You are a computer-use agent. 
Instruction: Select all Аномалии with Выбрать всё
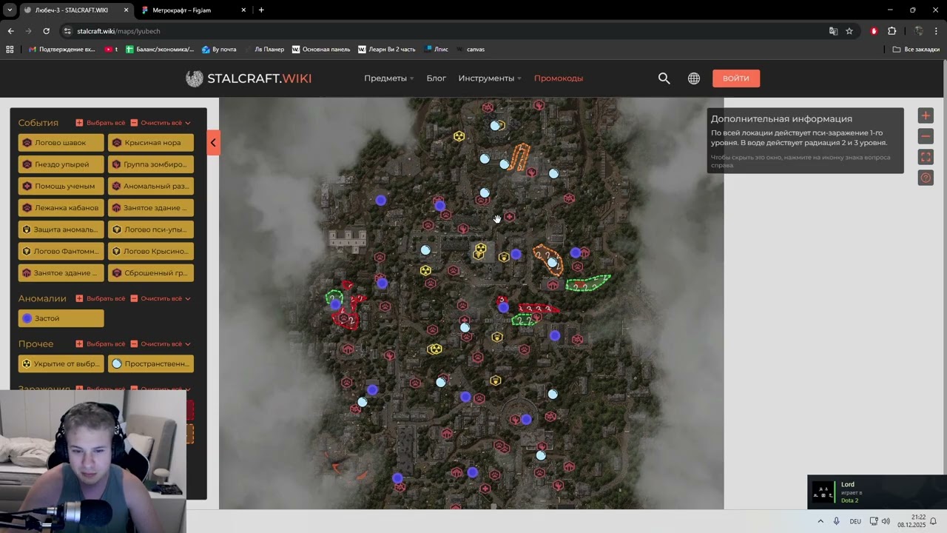[x=101, y=299]
